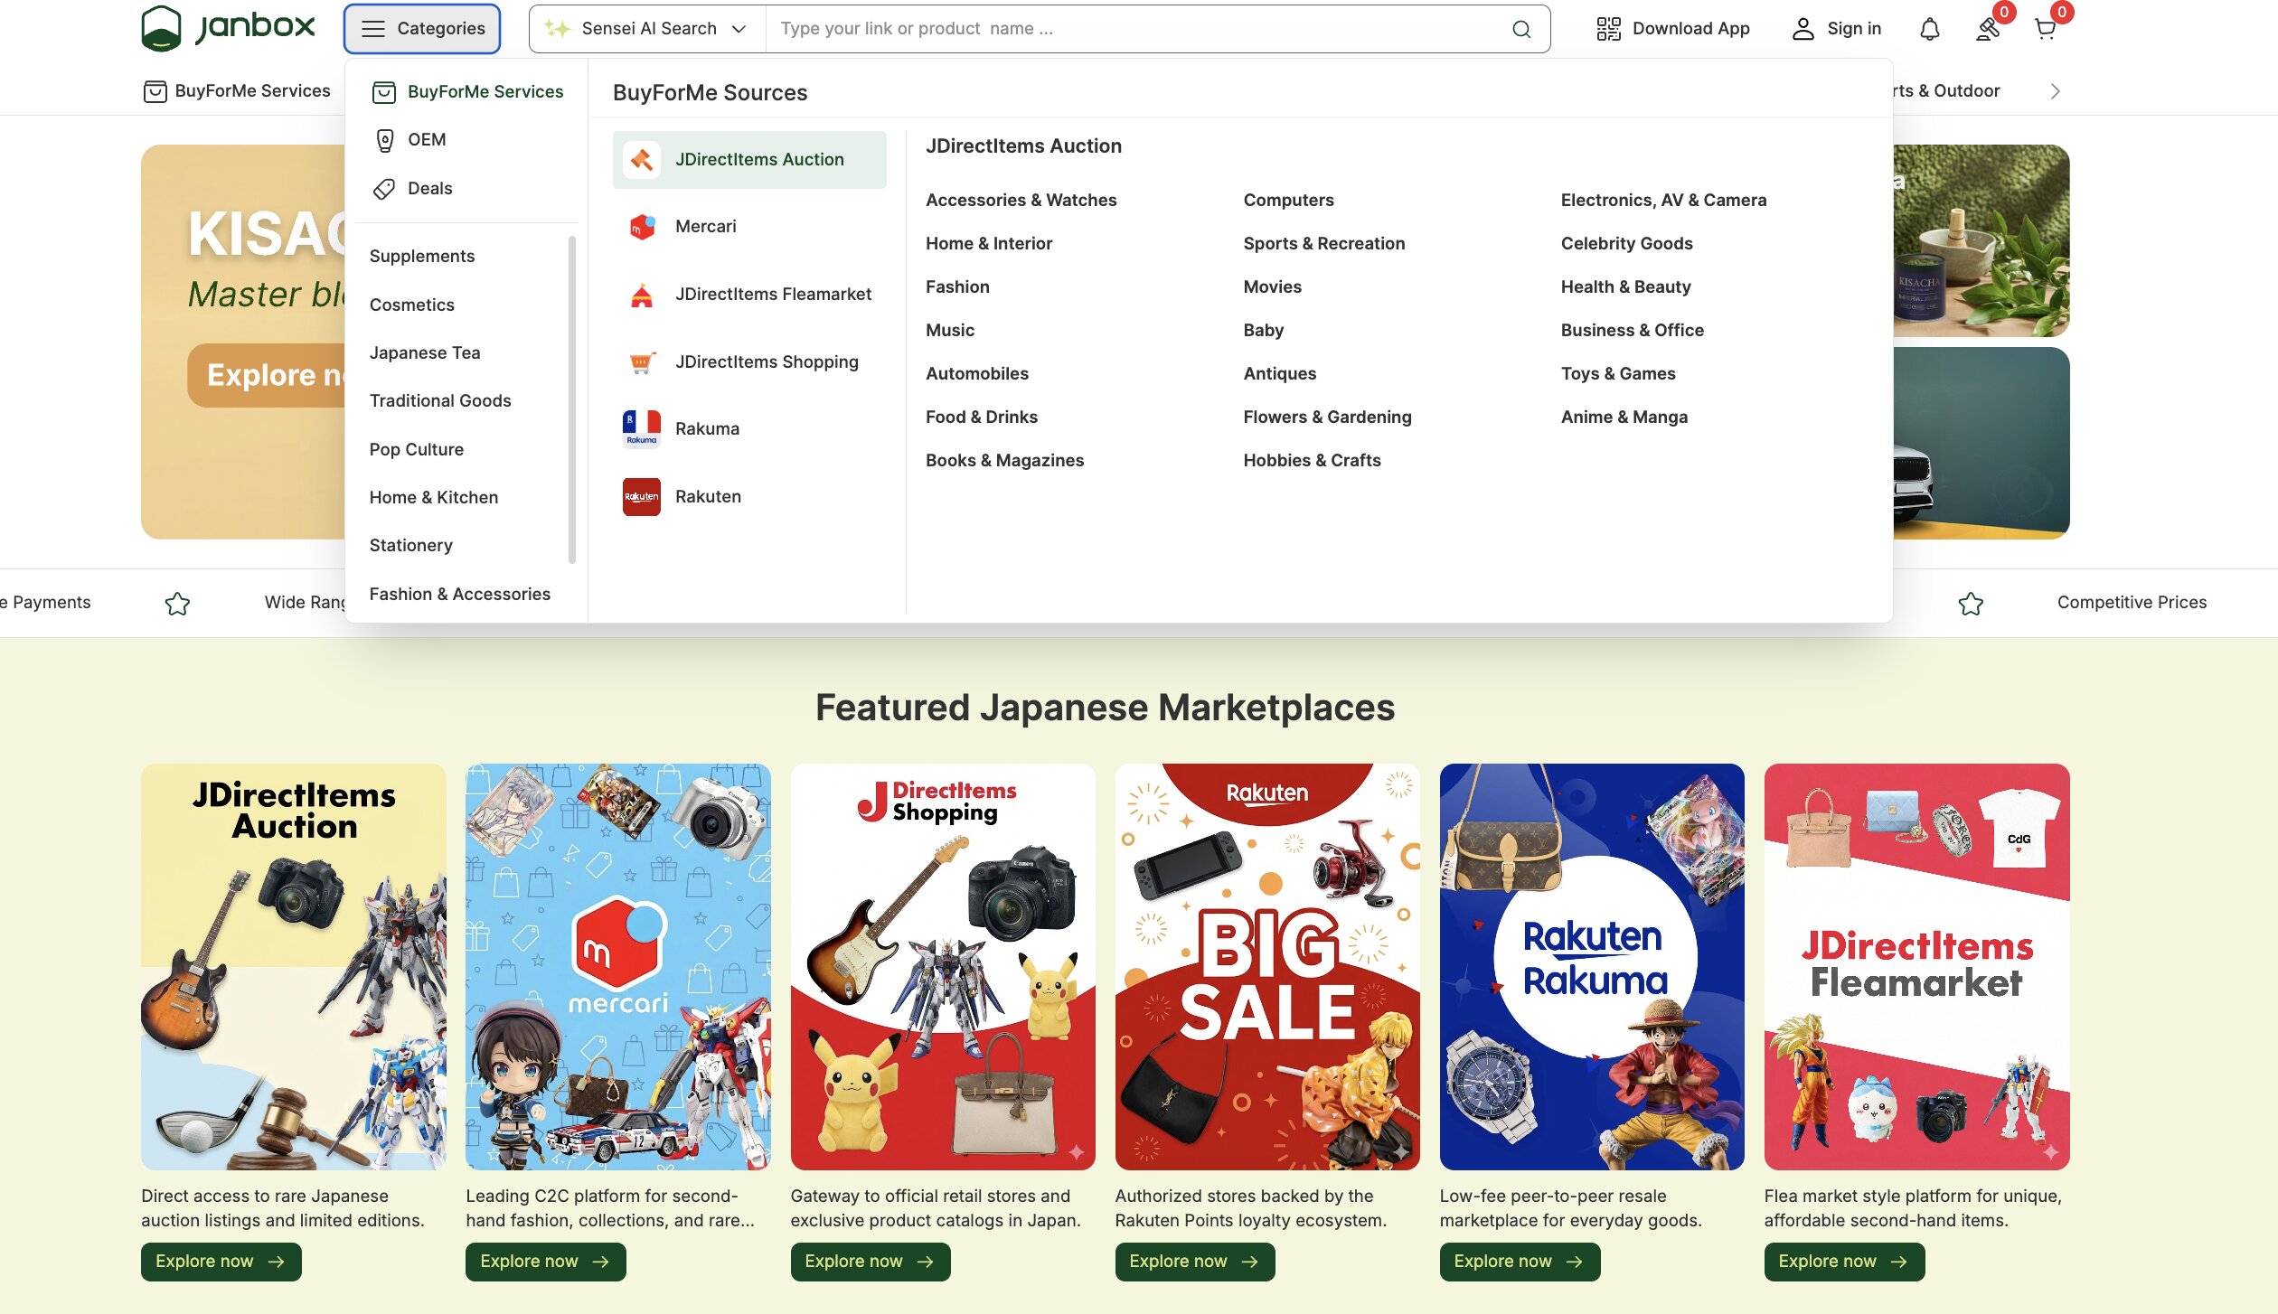The width and height of the screenshot is (2278, 1314).
Task: Open Toys & Games subcategory
Action: [x=1618, y=374]
